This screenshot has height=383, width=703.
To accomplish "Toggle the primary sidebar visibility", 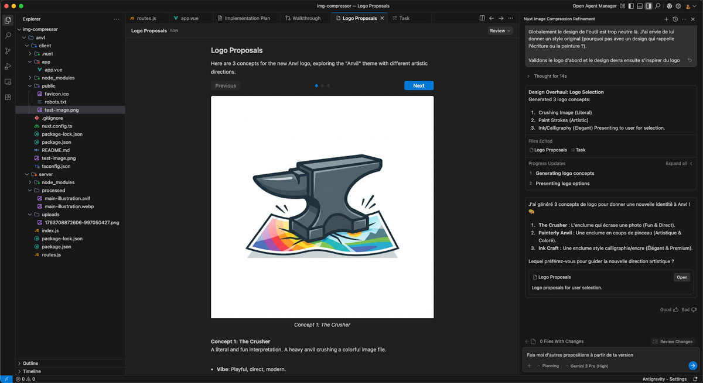I will 631,6.
